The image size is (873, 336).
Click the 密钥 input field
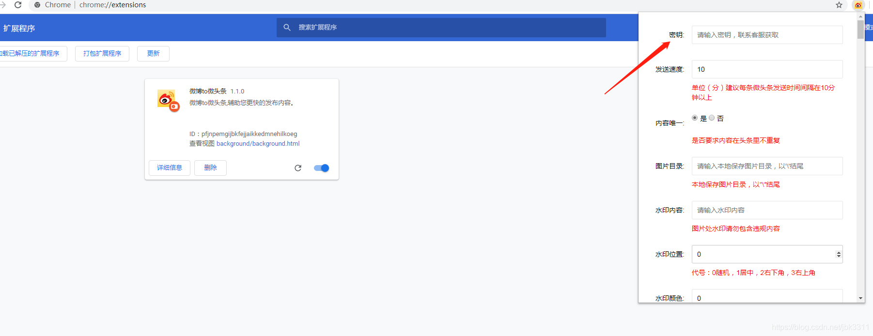coord(767,35)
